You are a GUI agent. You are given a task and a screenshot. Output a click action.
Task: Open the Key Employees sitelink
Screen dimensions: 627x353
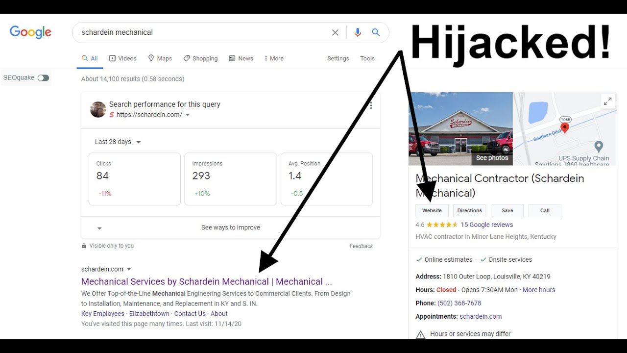click(x=103, y=314)
